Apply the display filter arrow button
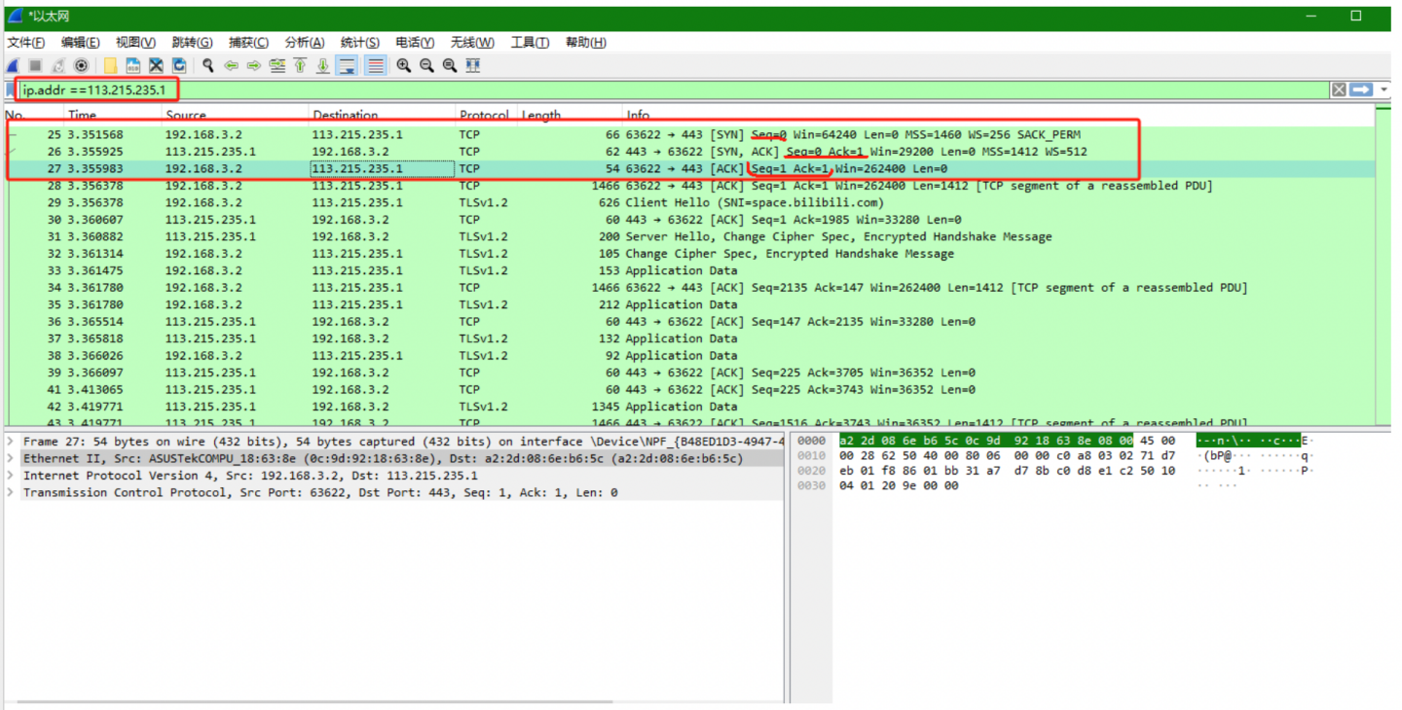Viewport: 1402px width, 710px height. pyautogui.click(x=1361, y=89)
